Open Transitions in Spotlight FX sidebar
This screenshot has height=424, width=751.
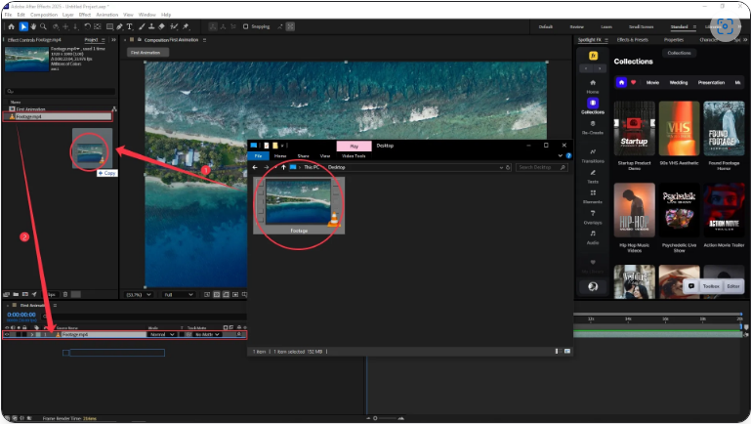click(x=593, y=155)
